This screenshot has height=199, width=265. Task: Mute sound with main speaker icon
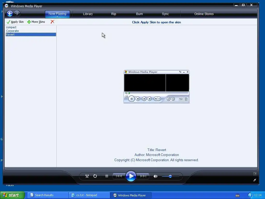[156, 176]
